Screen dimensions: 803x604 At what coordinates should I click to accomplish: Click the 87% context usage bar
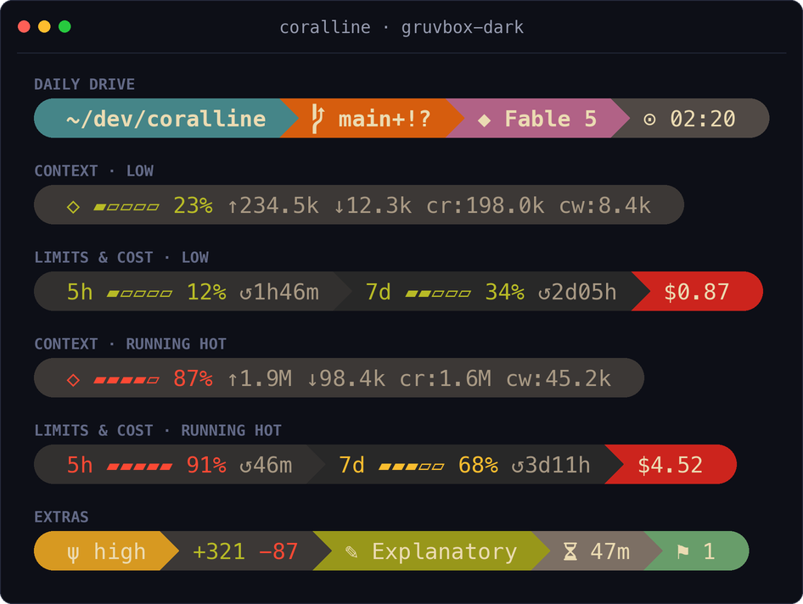click(126, 380)
